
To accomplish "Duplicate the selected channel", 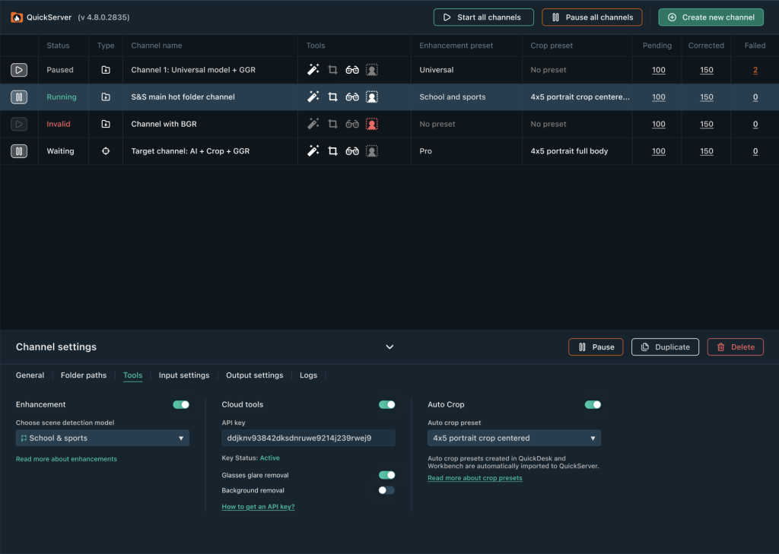I will pyautogui.click(x=665, y=347).
